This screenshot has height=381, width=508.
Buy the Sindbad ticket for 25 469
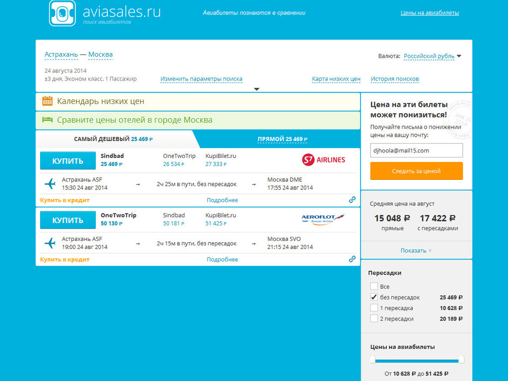(x=67, y=160)
